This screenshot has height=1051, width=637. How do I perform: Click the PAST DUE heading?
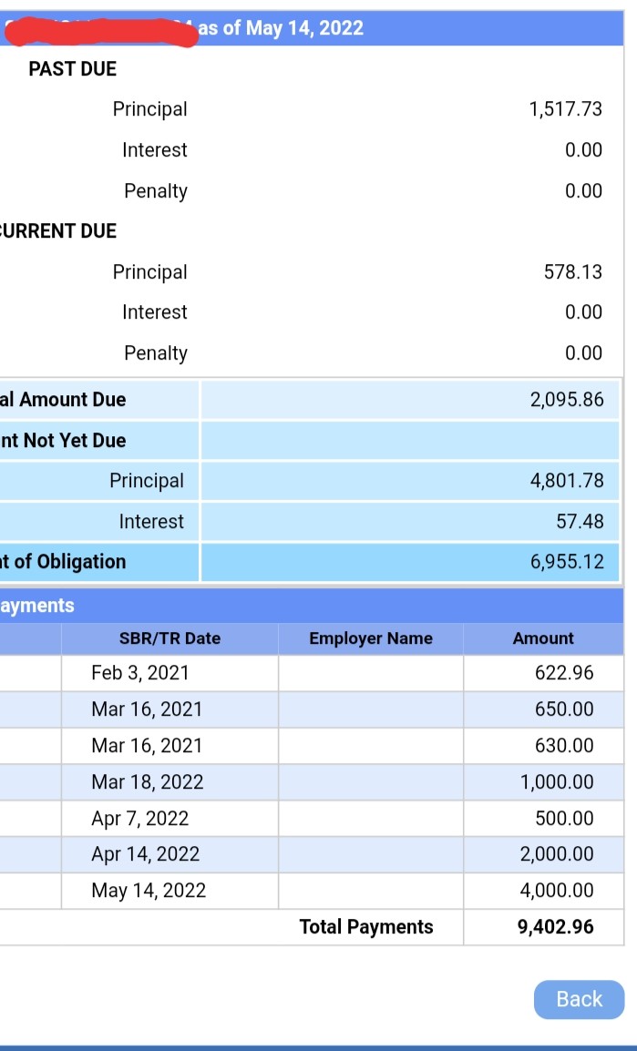72,69
